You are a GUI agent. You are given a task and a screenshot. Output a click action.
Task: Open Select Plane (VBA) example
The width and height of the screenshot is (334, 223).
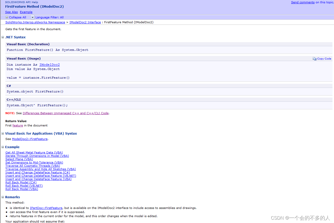(19, 159)
